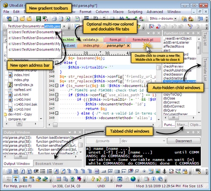Viewport: 211px width, 191px height.
Task: Select randIndex.js in the file tree
Action: (x=23, y=85)
